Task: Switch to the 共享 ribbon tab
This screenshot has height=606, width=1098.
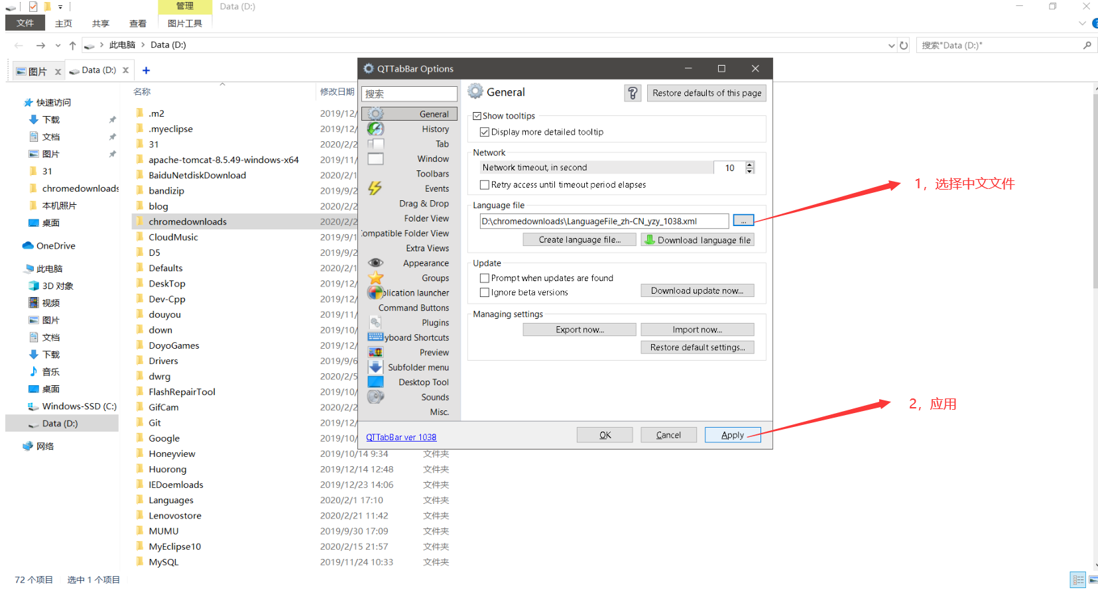Action: [101, 23]
